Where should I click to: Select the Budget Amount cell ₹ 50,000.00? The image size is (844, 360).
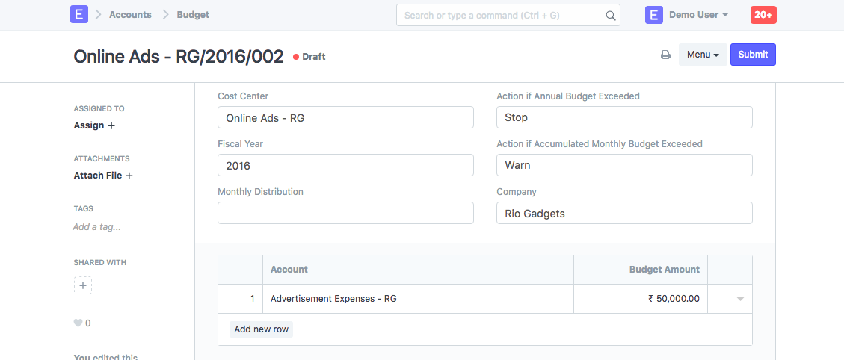(x=640, y=299)
